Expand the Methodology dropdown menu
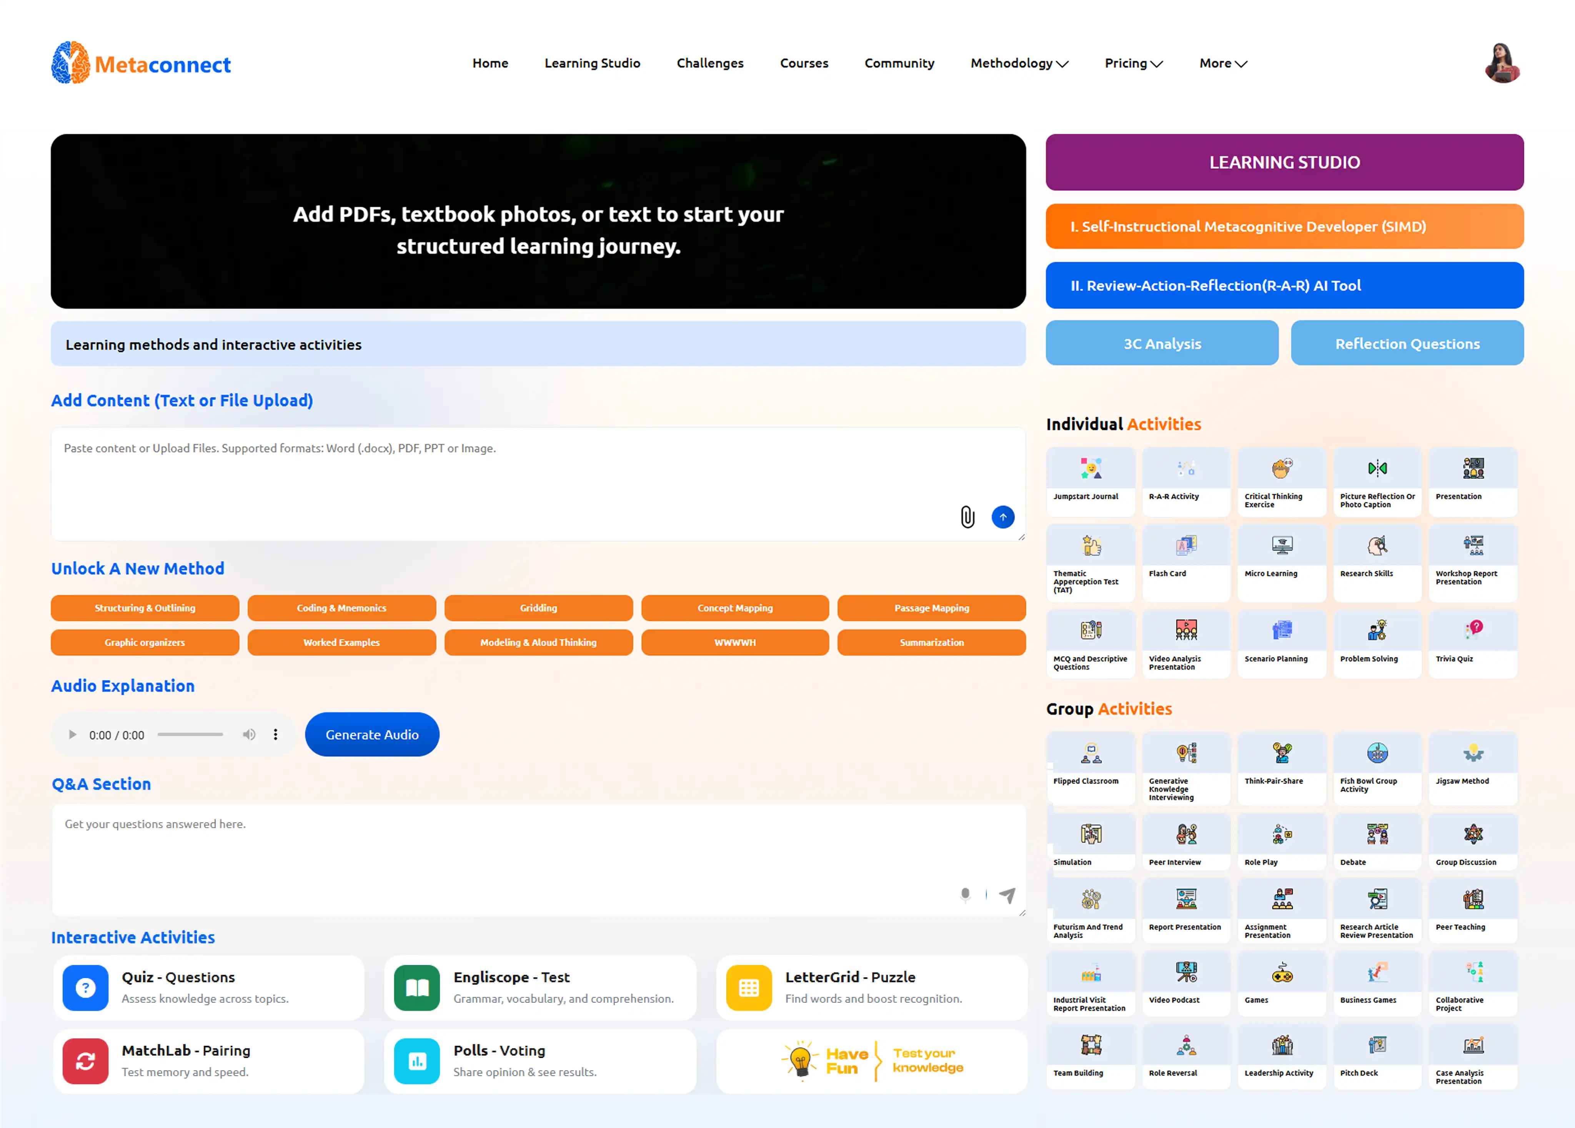Image resolution: width=1575 pixels, height=1128 pixels. (1019, 63)
